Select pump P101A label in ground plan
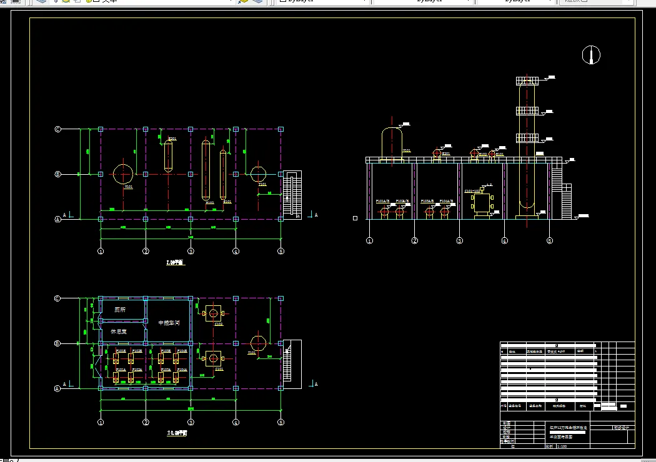Viewport: 656px width, 462px height. (x=121, y=370)
